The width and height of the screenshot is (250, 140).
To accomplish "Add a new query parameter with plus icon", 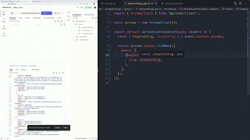I will 64,21.
